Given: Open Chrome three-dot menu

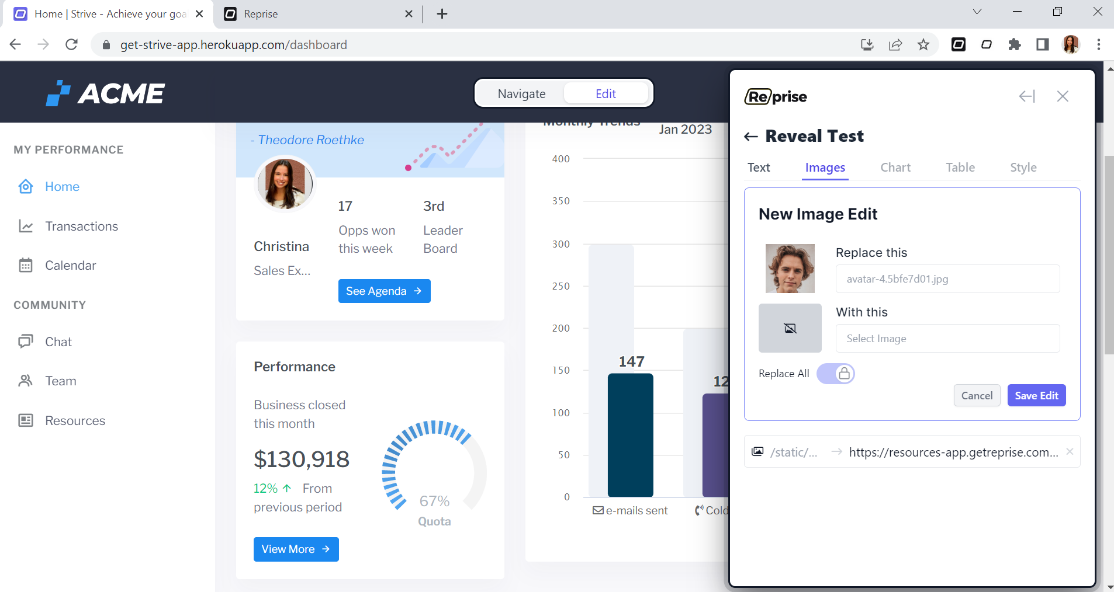Looking at the screenshot, I should 1099,44.
